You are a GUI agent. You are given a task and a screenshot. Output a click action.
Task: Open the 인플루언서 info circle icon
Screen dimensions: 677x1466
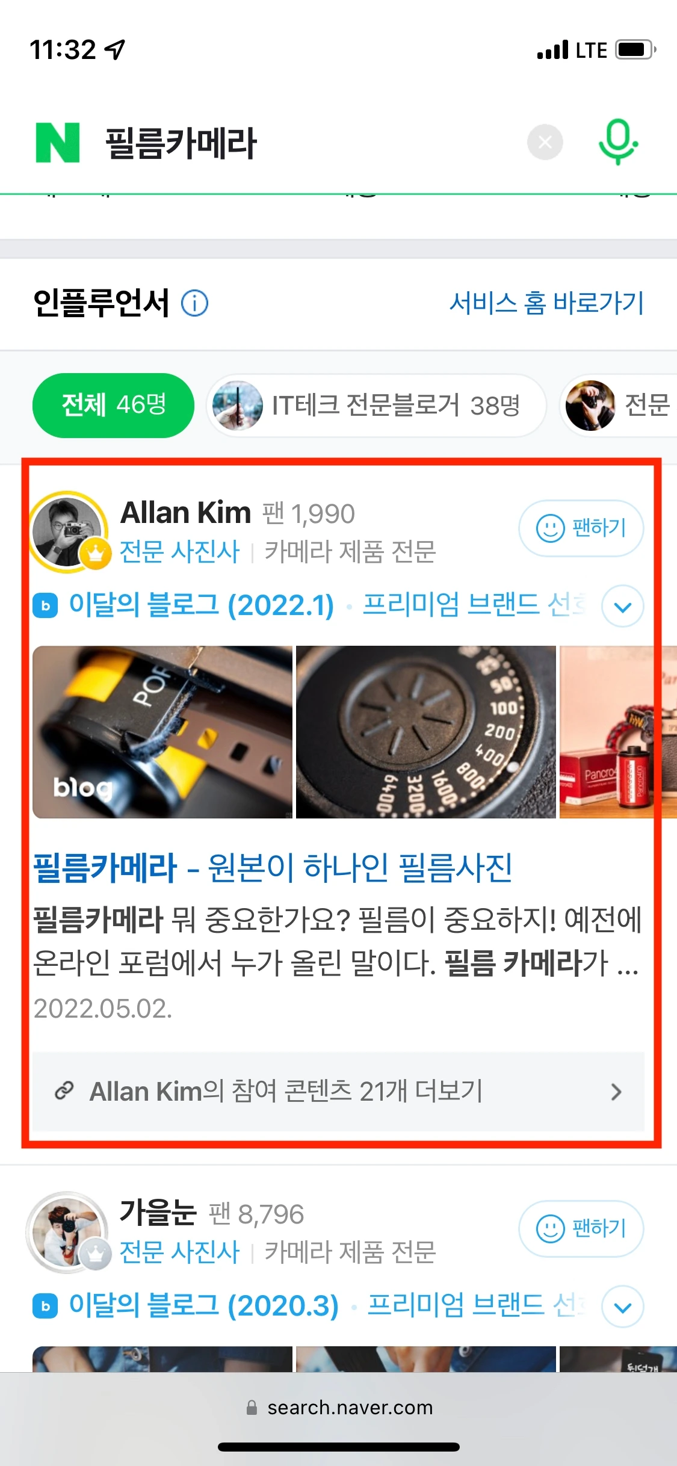point(195,303)
